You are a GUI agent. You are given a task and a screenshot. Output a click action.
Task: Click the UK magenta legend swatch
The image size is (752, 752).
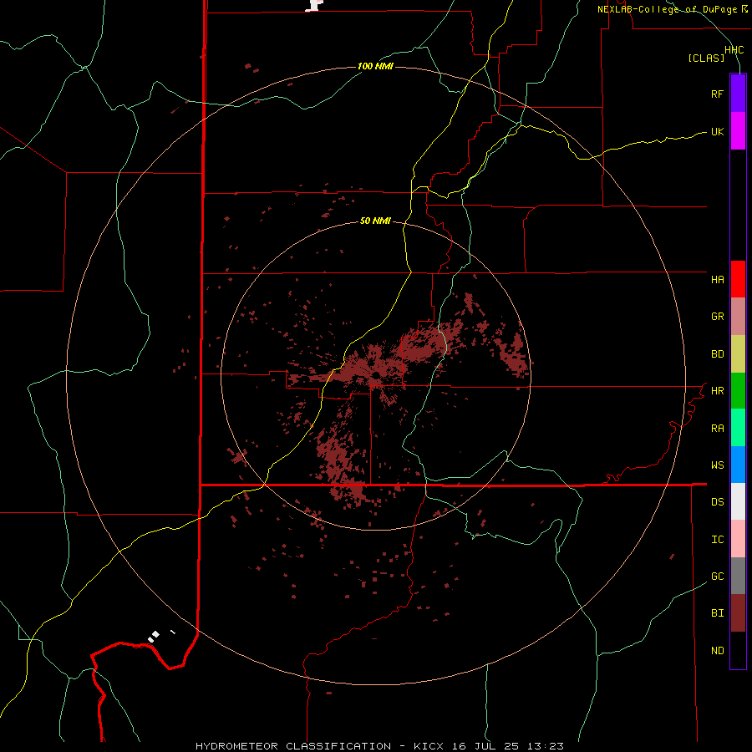[738, 131]
